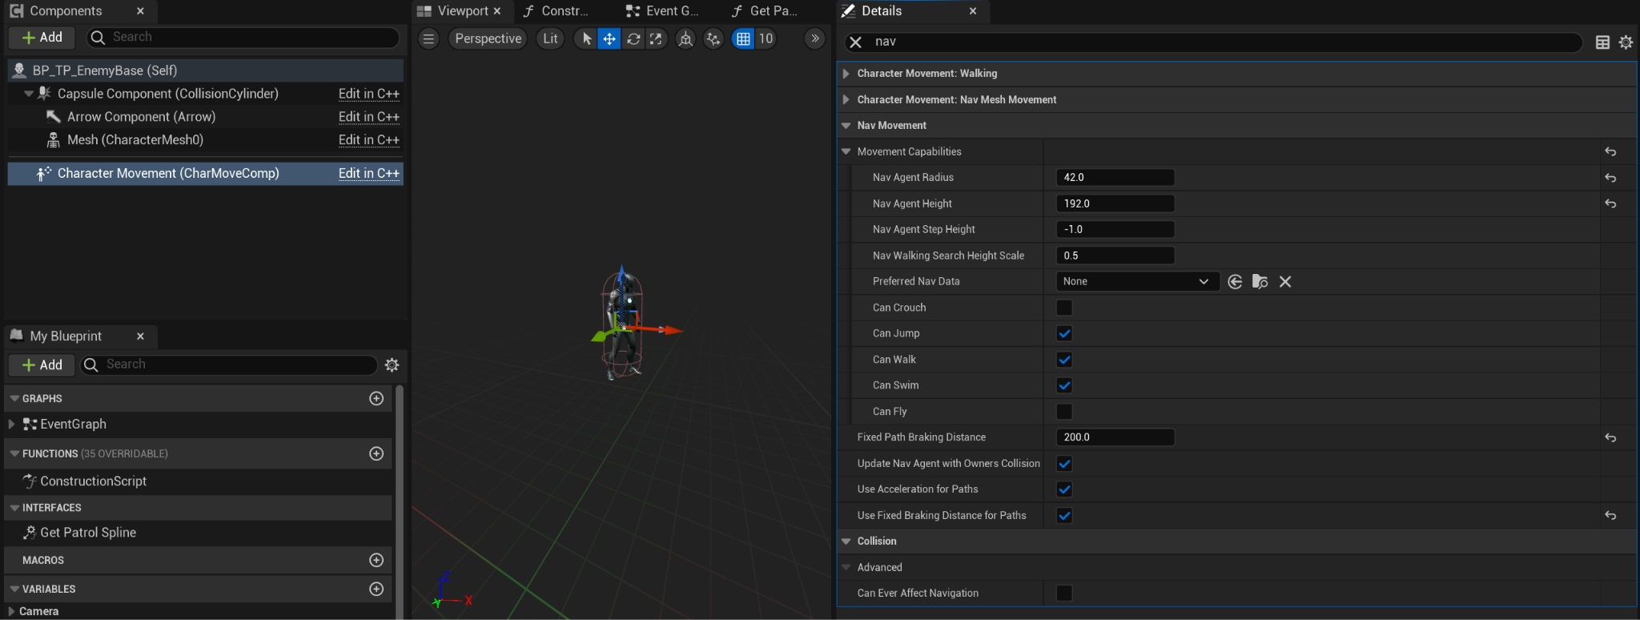
Task: Reset Fixed Path Braking Distance to default
Action: pyautogui.click(x=1610, y=437)
